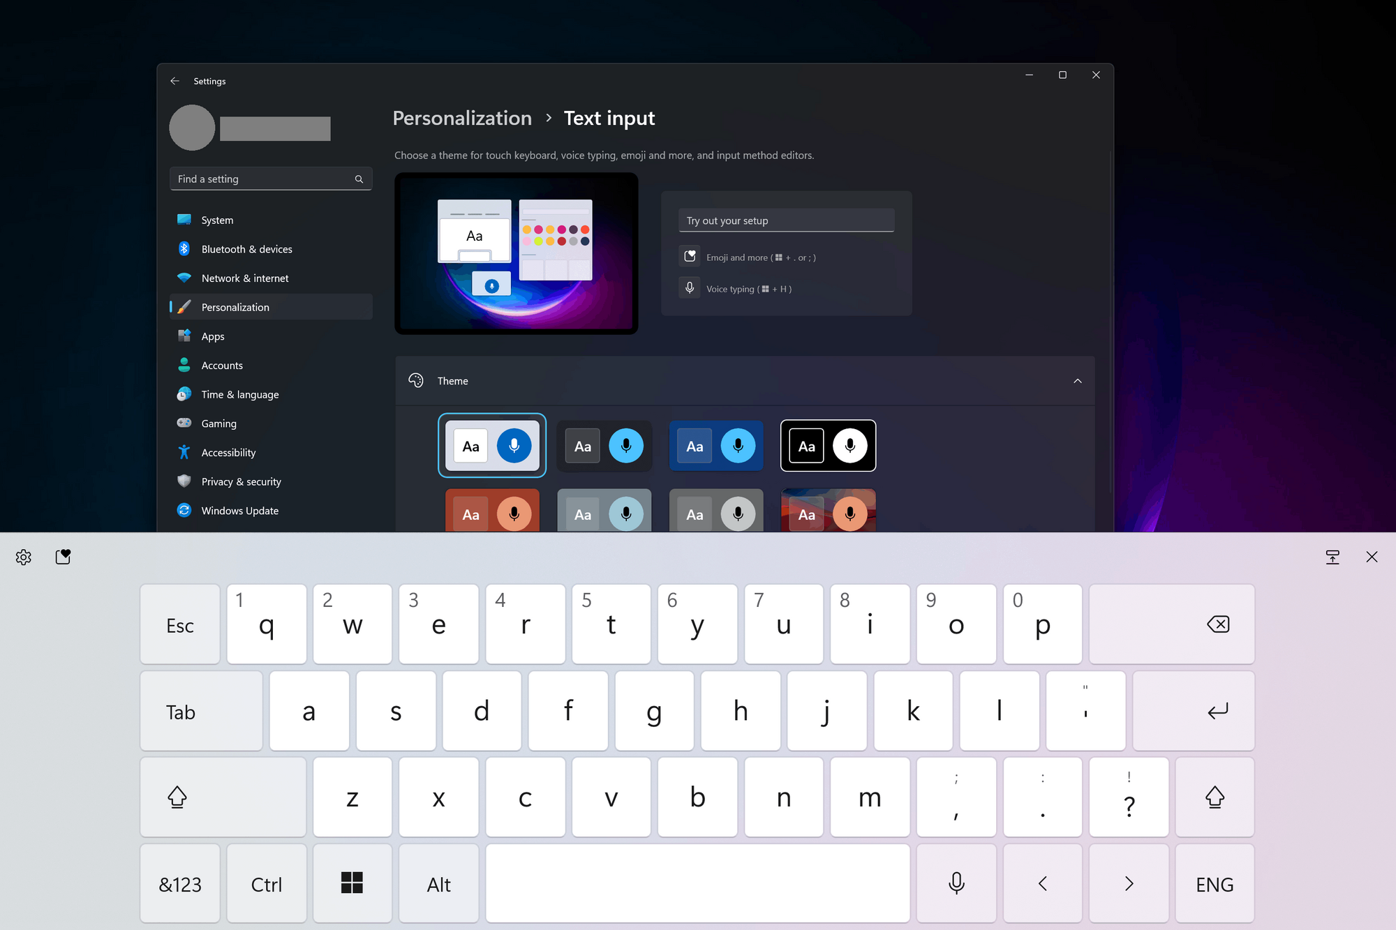The image size is (1396, 930).
Task: Tap the question mark key
Action: tap(1129, 797)
